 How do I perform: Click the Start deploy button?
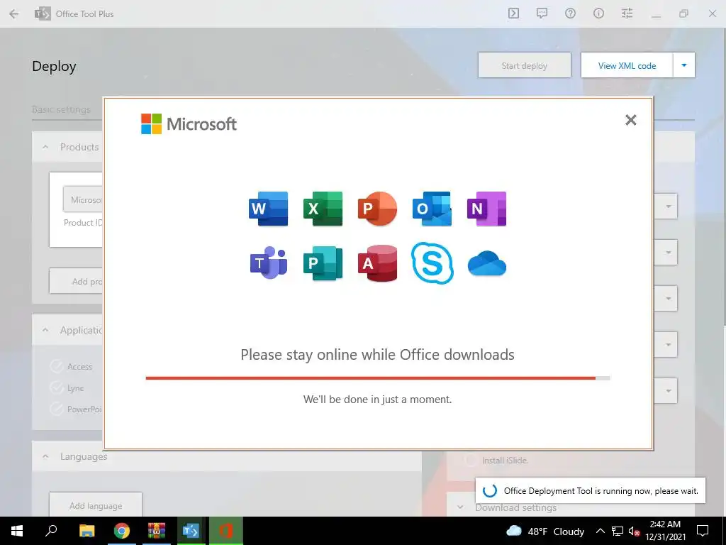(524, 65)
